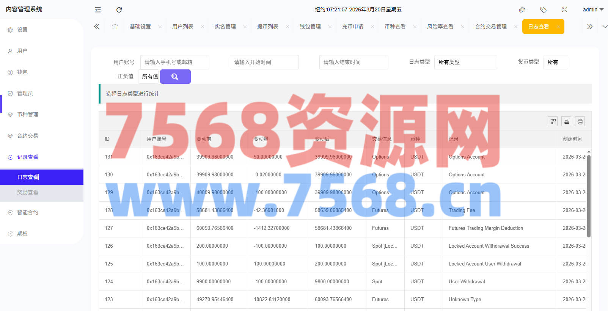Screen dimensions: 608x311
Task: Open the column filter grid icon
Action: coord(553,121)
